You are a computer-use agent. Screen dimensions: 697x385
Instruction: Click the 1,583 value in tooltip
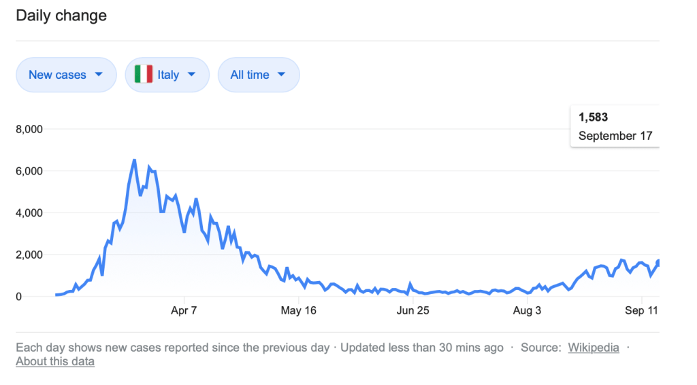point(592,118)
